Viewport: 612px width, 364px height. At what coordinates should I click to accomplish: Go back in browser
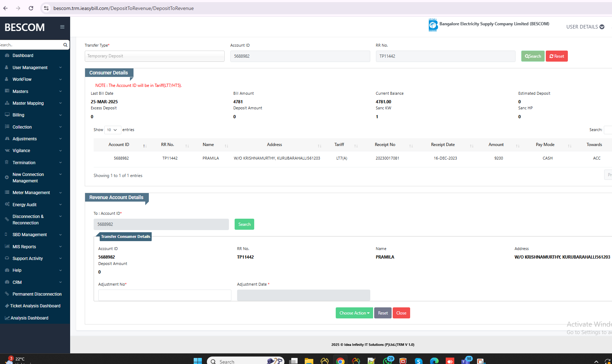[5, 8]
